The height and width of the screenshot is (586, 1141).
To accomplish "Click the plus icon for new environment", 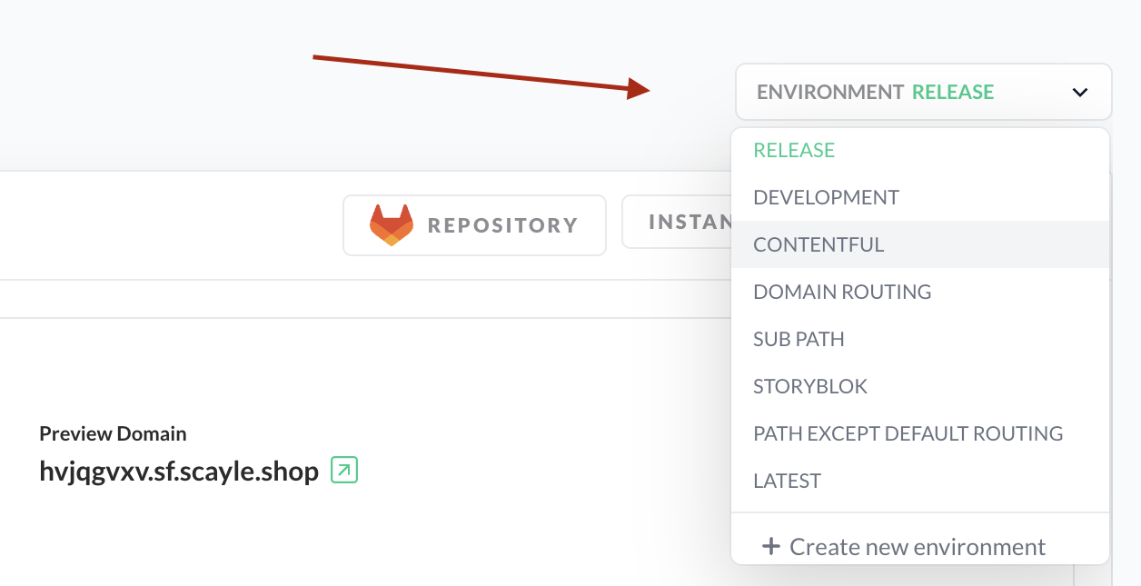I will tap(770, 546).
